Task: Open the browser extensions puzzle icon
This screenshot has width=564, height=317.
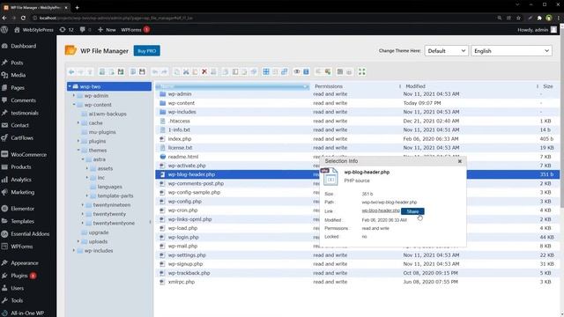Action: click(x=539, y=18)
